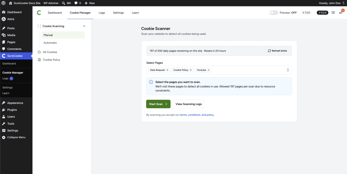This screenshot has width=347, height=174.
Task: Switch to the Logs tab
Action: (102, 13)
